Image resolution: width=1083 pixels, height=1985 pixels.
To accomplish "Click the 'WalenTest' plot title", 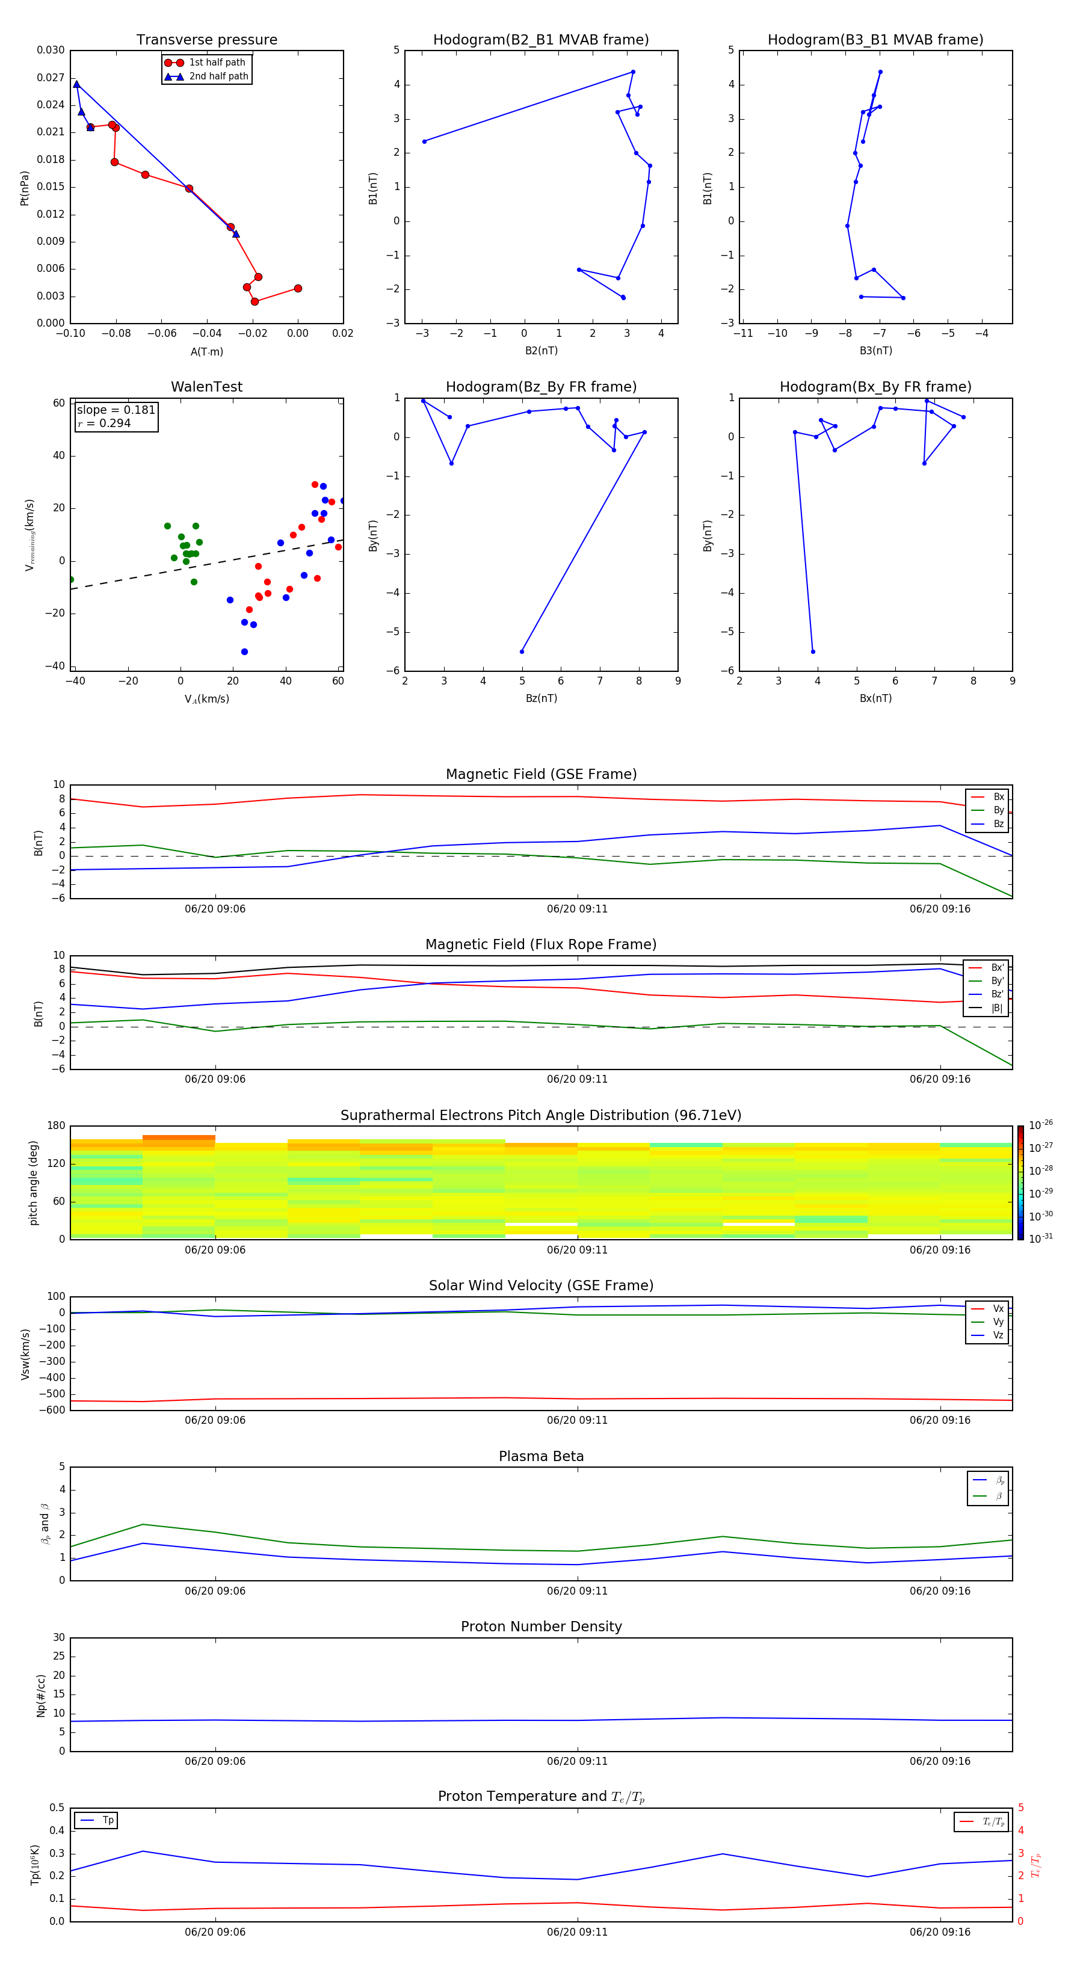I will point(206,387).
